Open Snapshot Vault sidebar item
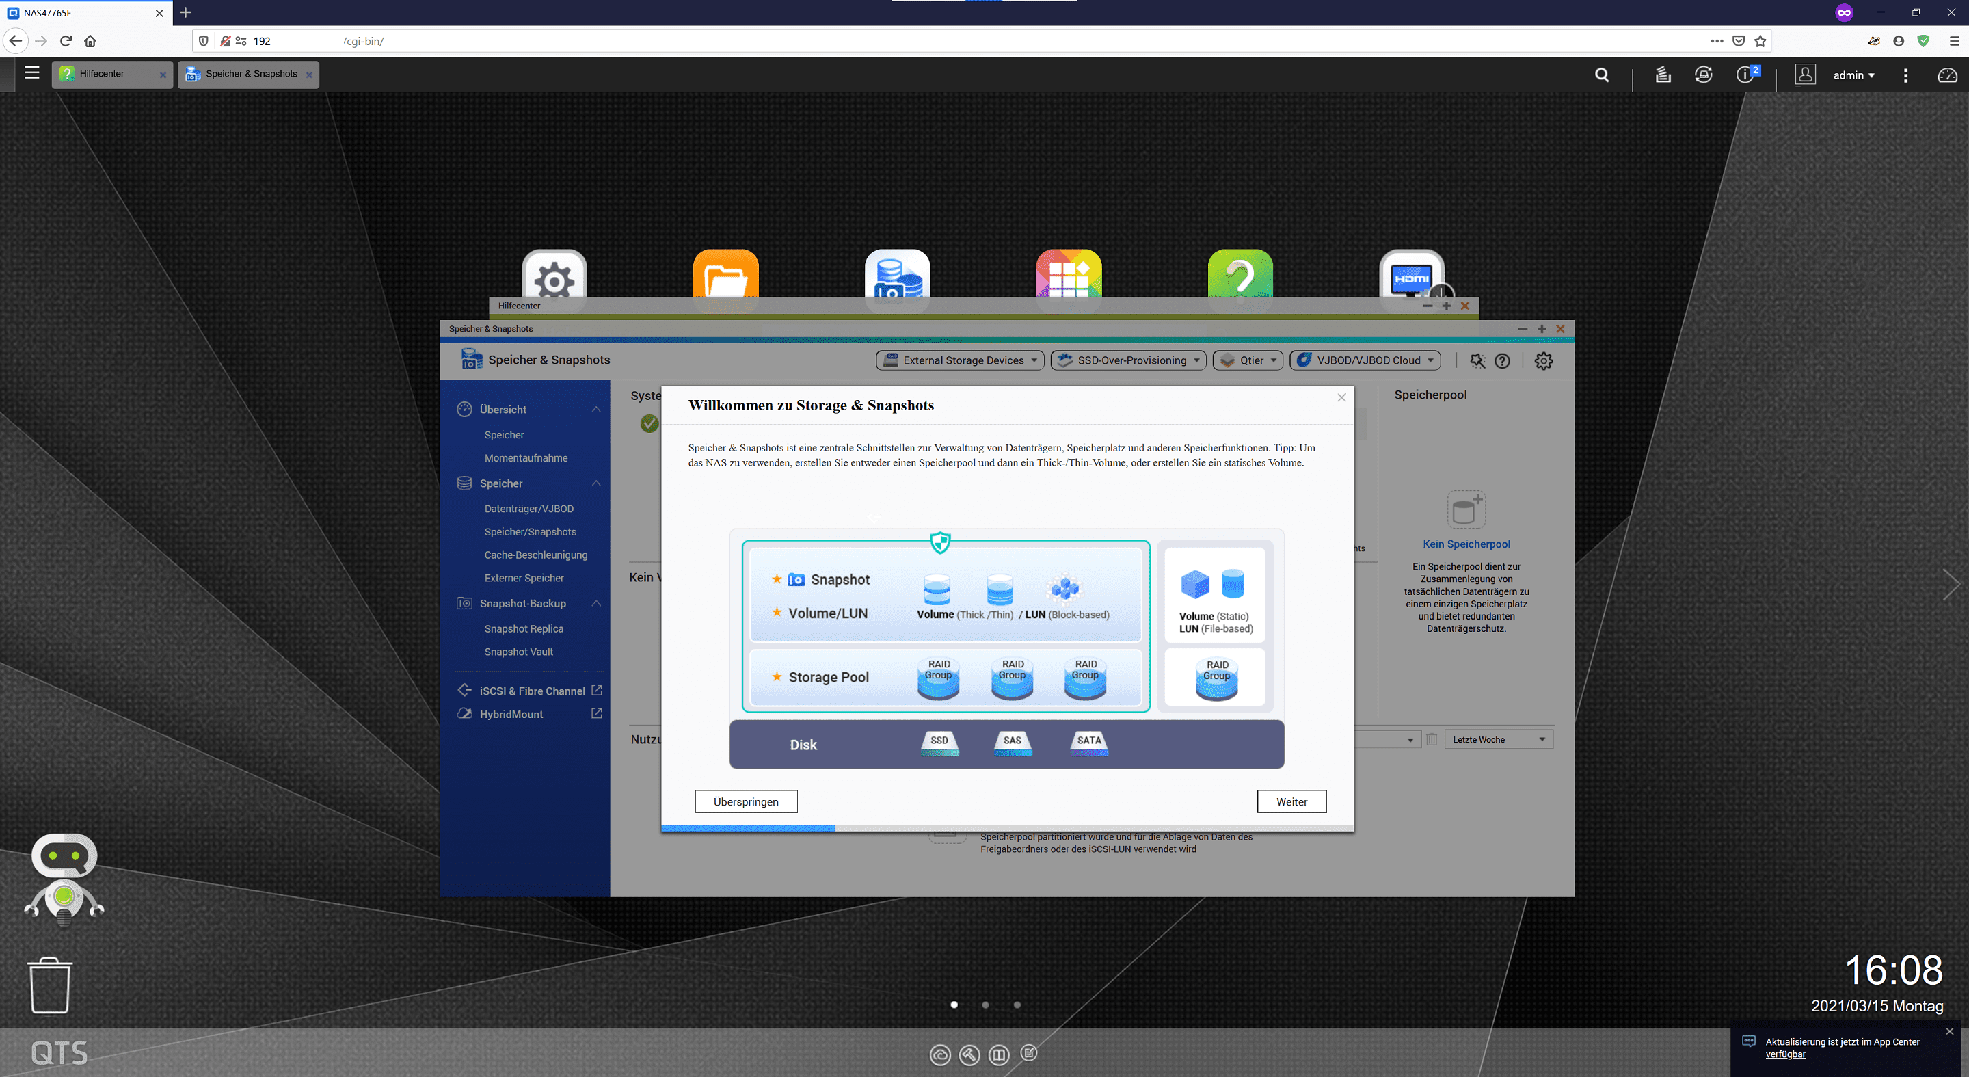The height and width of the screenshot is (1077, 1969). tap(519, 651)
